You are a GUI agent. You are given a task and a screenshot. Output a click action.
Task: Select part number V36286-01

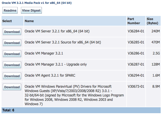click(136, 53)
